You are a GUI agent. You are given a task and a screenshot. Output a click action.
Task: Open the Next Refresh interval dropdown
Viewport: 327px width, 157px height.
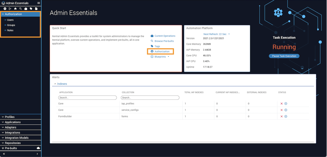229,34
